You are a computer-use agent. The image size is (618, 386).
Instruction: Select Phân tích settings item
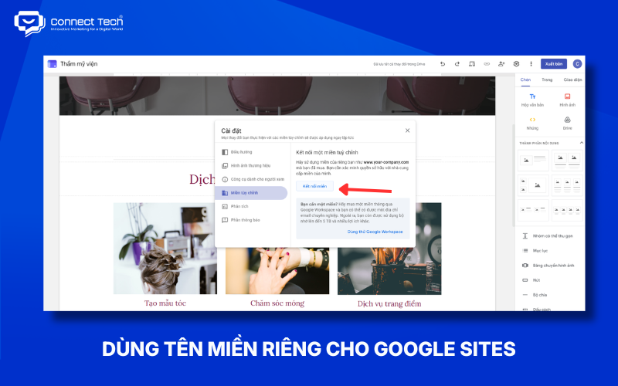(251, 206)
